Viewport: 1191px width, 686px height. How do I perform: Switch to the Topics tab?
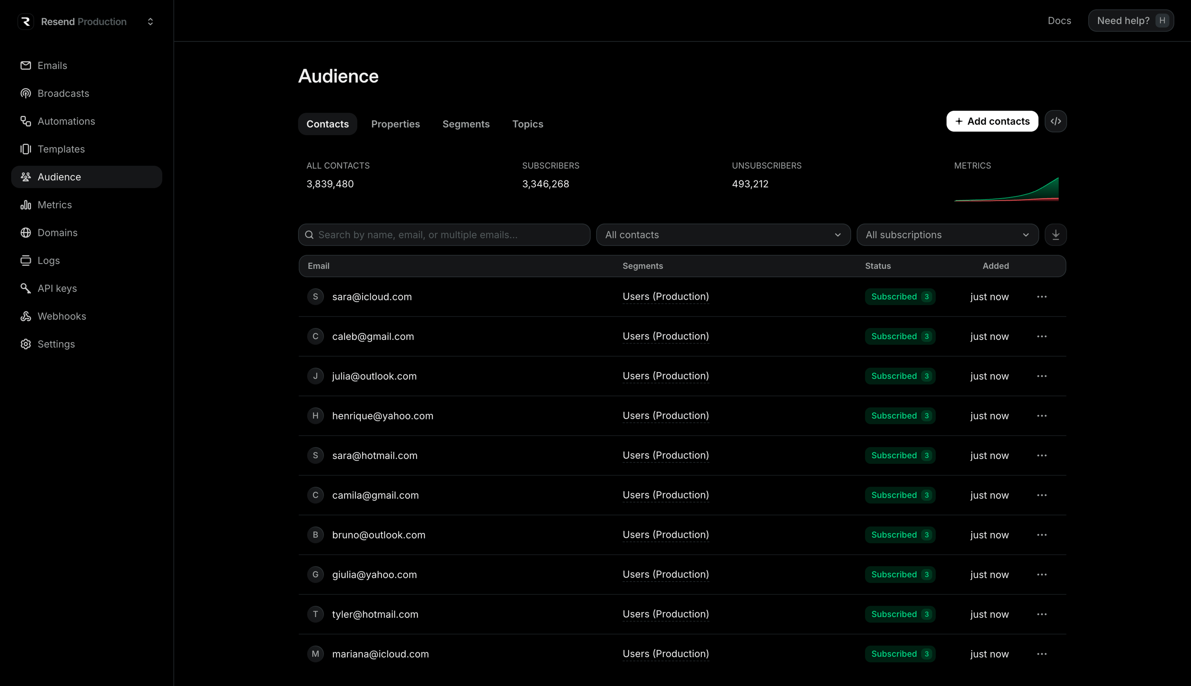click(528, 124)
